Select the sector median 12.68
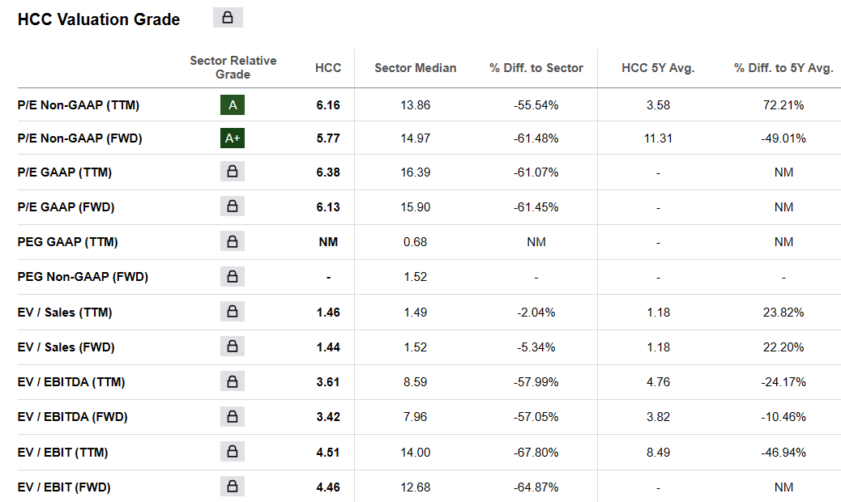Viewport: 841px width, 502px height. click(416, 487)
